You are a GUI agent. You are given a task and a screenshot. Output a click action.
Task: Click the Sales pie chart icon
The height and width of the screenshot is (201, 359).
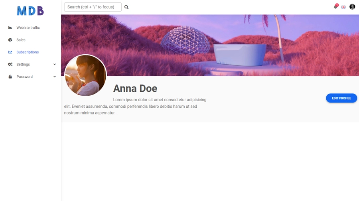tap(10, 40)
